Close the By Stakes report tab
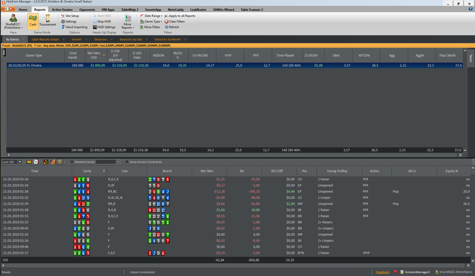This screenshot has width=475, height=276. pyautogui.click(x=22, y=39)
